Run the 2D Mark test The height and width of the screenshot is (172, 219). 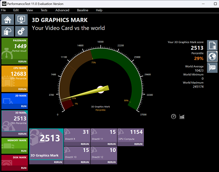point(24,106)
